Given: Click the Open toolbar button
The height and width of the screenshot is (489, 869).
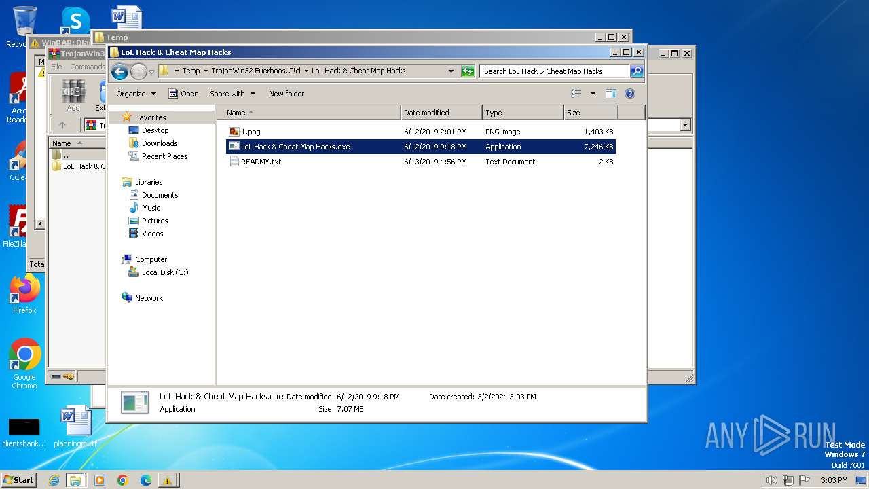Looking at the screenshot, I should (x=183, y=94).
